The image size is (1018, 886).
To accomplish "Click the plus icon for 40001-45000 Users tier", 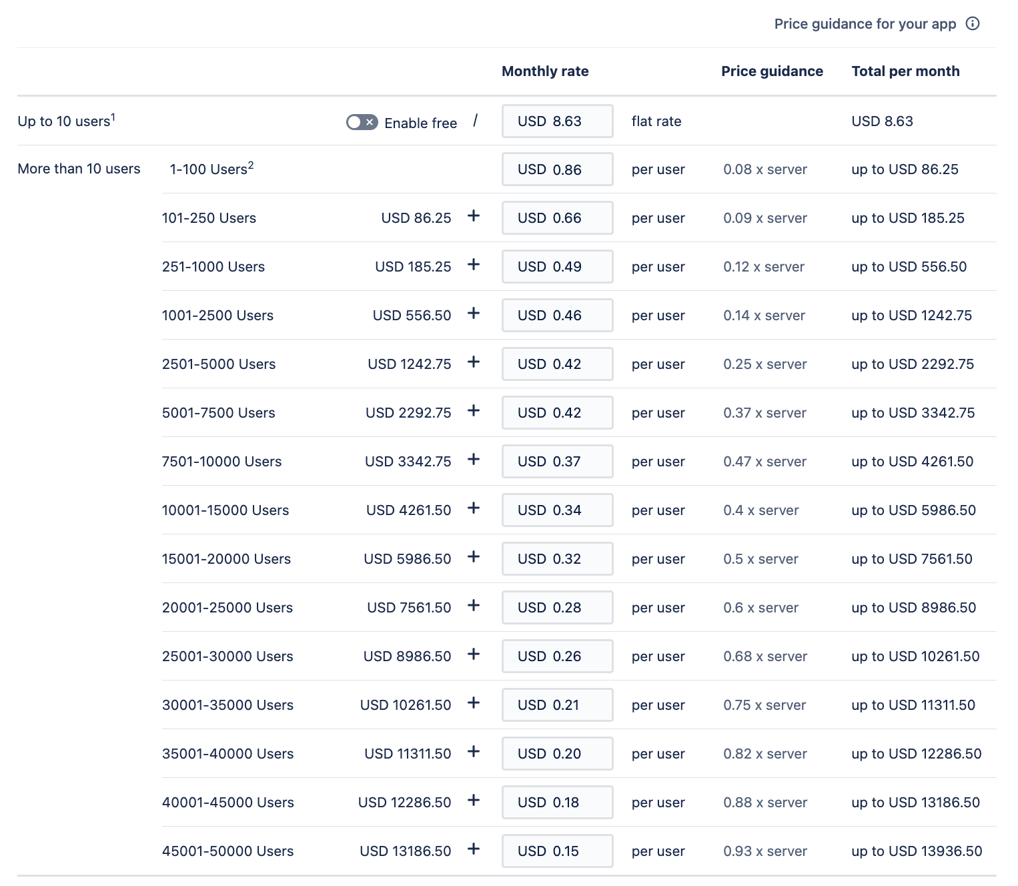I will (x=473, y=801).
